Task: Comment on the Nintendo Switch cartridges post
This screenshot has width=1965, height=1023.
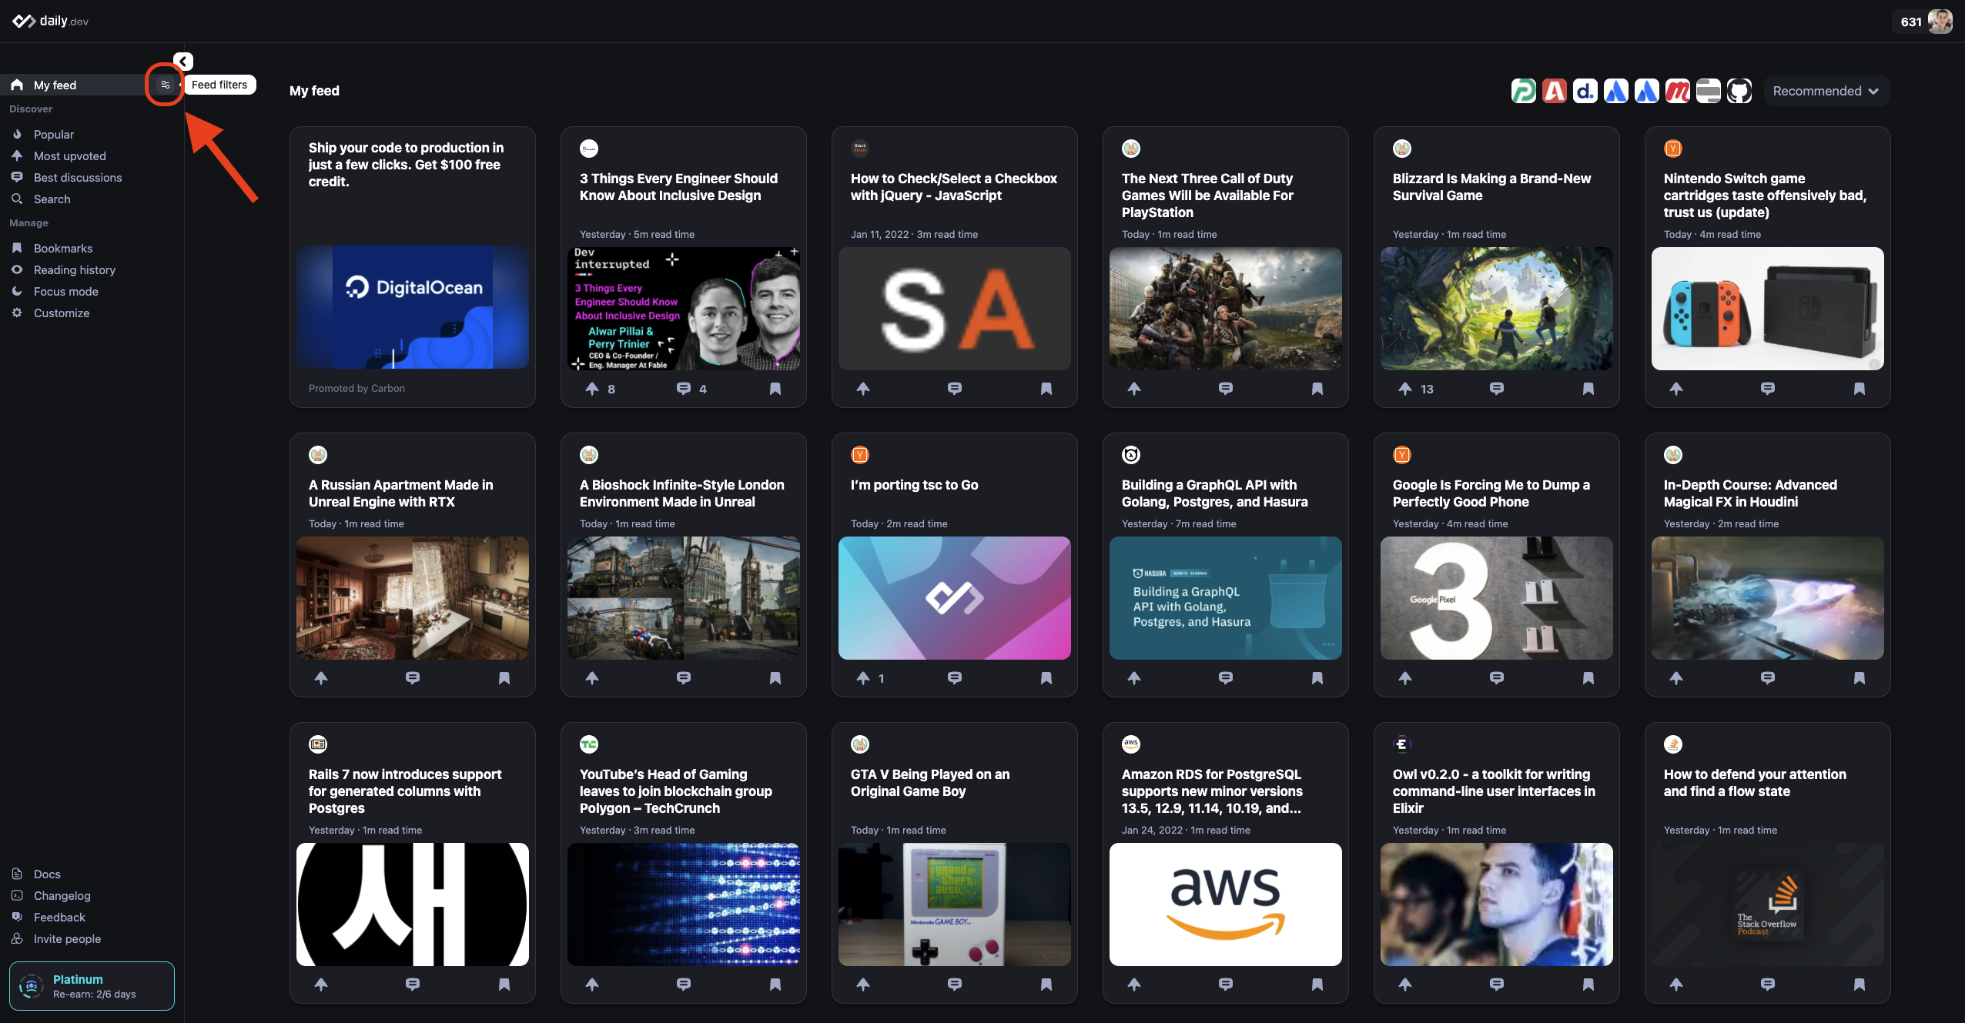Action: [1768, 389]
